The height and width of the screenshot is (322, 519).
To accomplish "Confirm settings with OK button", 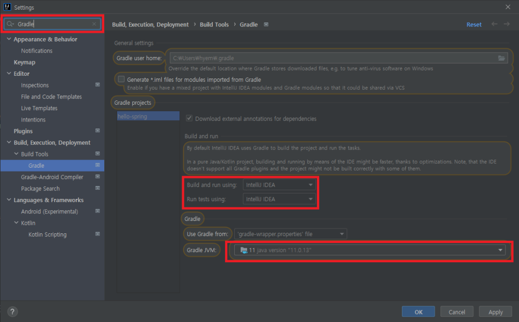I will point(419,312).
